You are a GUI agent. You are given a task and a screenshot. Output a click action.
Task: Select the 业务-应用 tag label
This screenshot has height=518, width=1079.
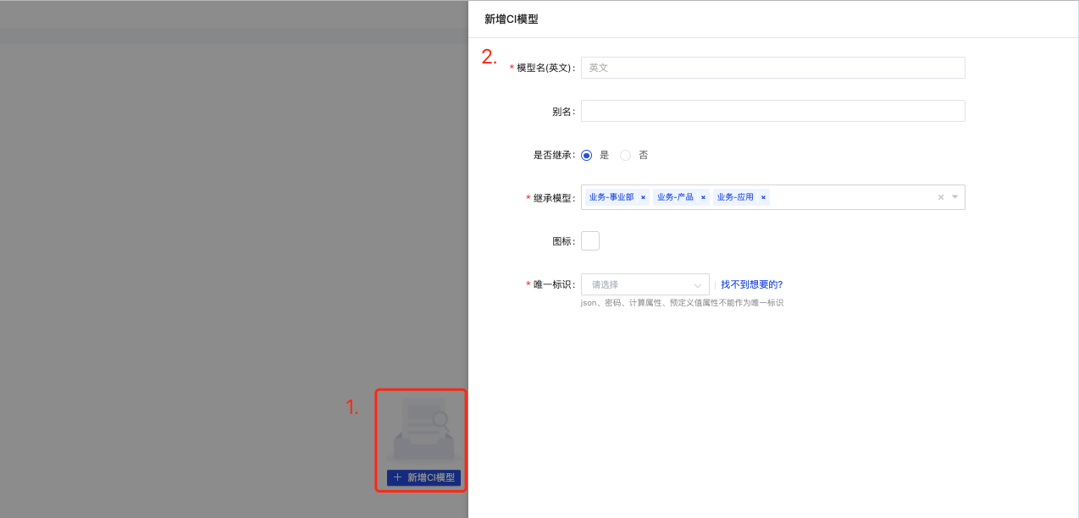click(735, 197)
